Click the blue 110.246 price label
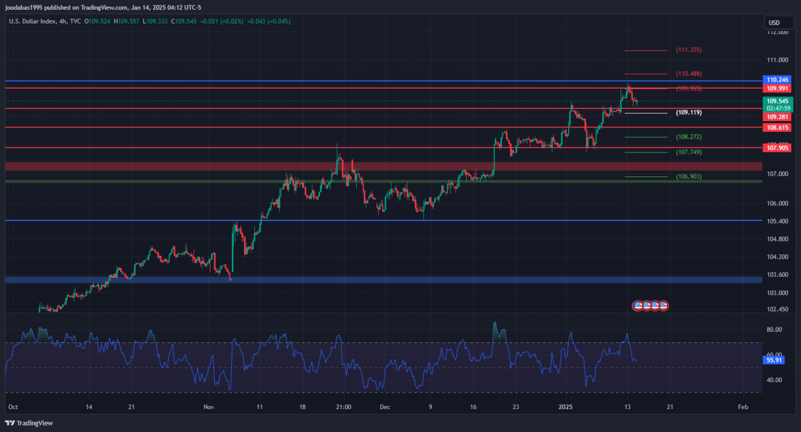 pyautogui.click(x=778, y=79)
